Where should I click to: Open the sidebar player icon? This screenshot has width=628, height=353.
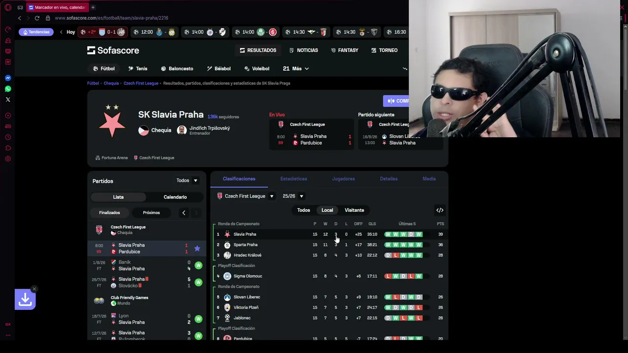point(8,116)
